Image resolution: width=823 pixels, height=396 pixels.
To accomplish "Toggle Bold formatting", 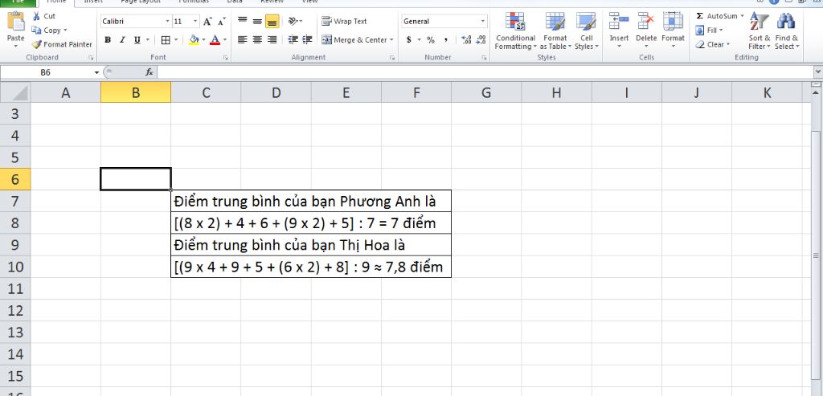I will [x=108, y=40].
